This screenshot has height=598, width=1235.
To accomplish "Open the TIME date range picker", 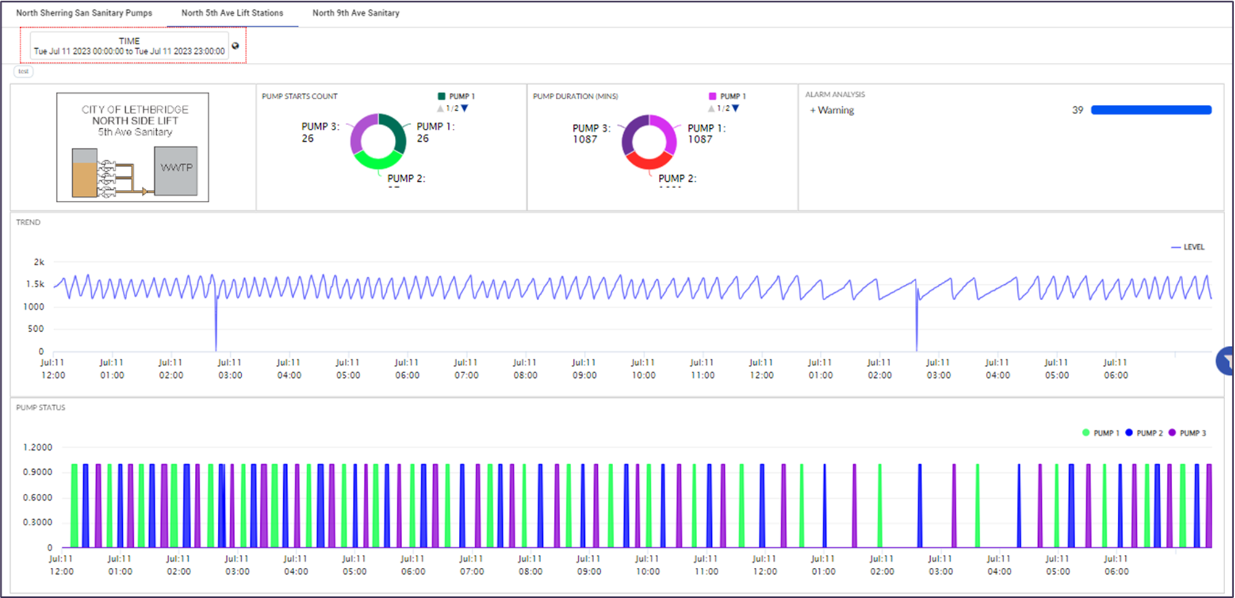I will (129, 46).
